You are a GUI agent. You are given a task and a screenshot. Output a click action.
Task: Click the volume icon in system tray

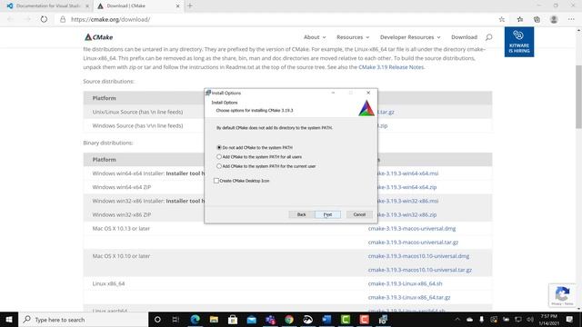pyautogui.click(x=529, y=319)
